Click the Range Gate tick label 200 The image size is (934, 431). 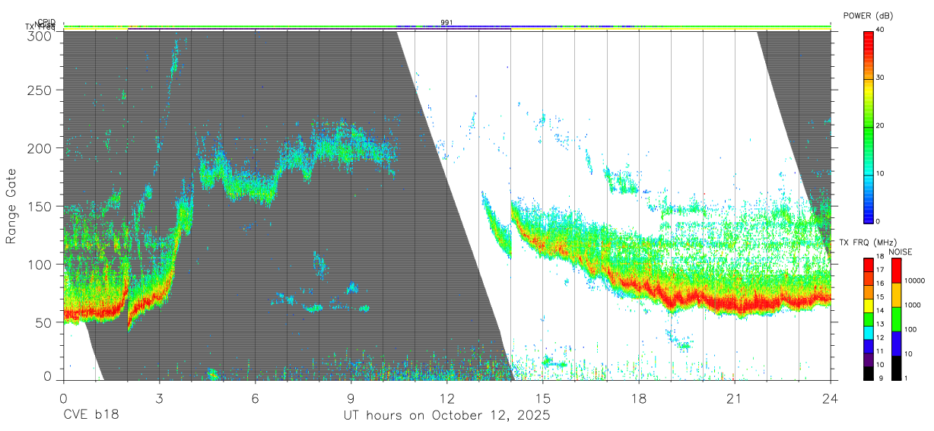40,148
